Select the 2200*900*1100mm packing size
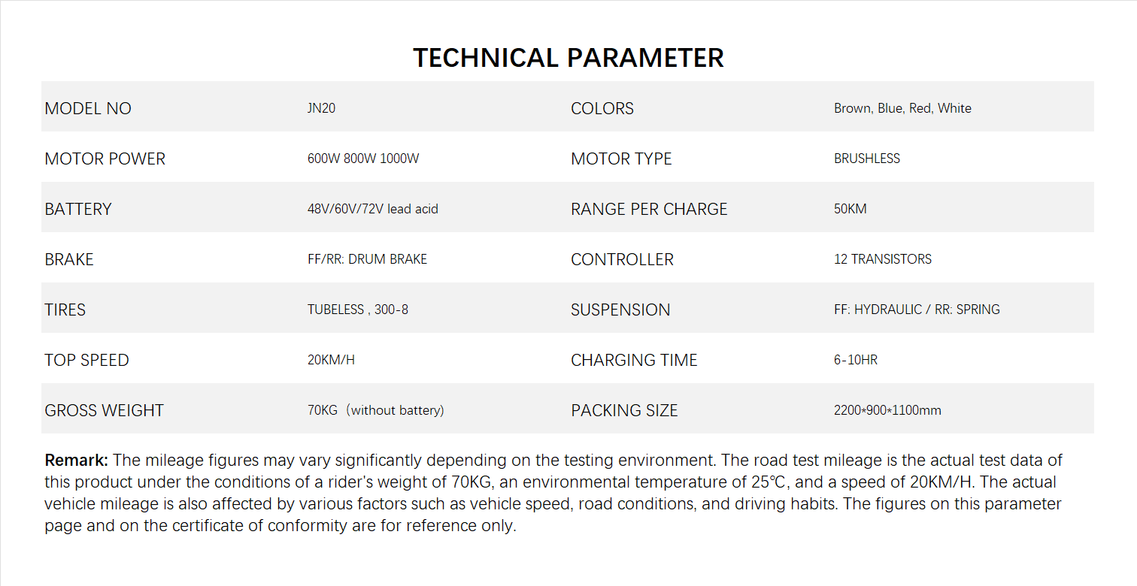Screen dimensions: 1137x586 [x=887, y=410]
